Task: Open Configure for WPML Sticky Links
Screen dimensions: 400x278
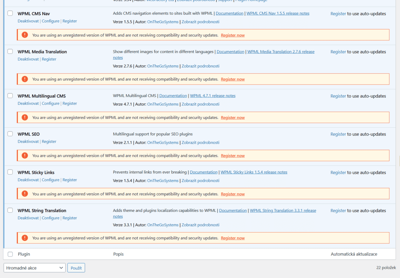Action: pyautogui.click(x=50, y=180)
